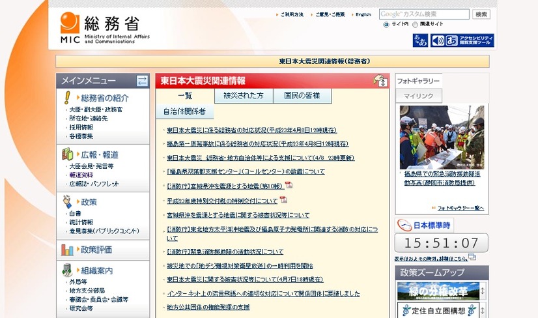
Task: Click the earthquake info panel resize icon
Action: click(380, 81)
